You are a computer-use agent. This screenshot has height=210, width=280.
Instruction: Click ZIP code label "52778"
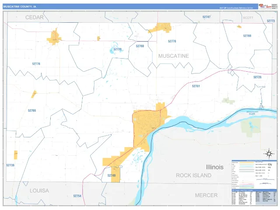coord(172,41)
